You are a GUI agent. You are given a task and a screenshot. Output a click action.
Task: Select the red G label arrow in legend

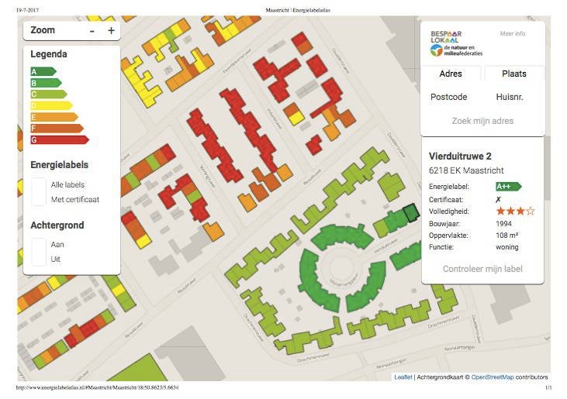coord(60,139)
